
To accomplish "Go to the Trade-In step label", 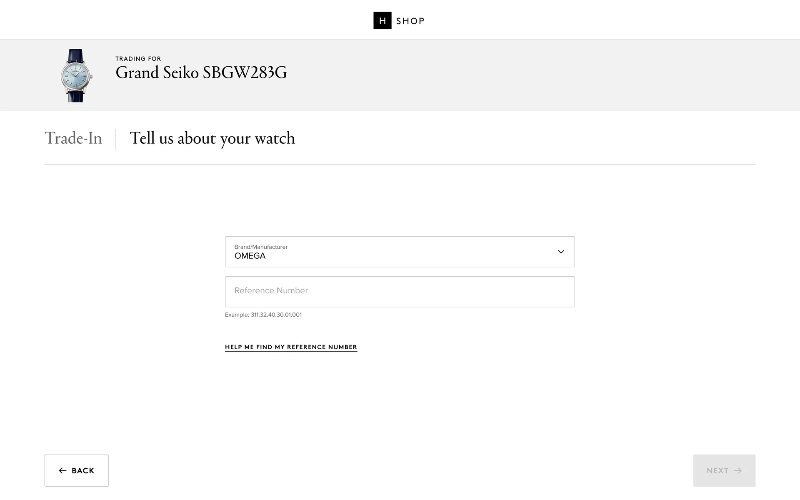I will point(73,138).
